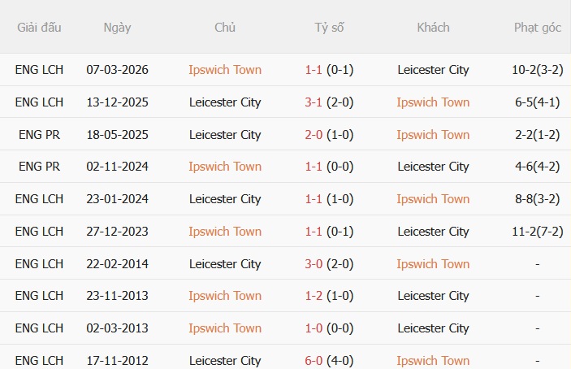Open Ipswich Town home team on 27-12-2023
571x369 pixels.
pos(225,232)
